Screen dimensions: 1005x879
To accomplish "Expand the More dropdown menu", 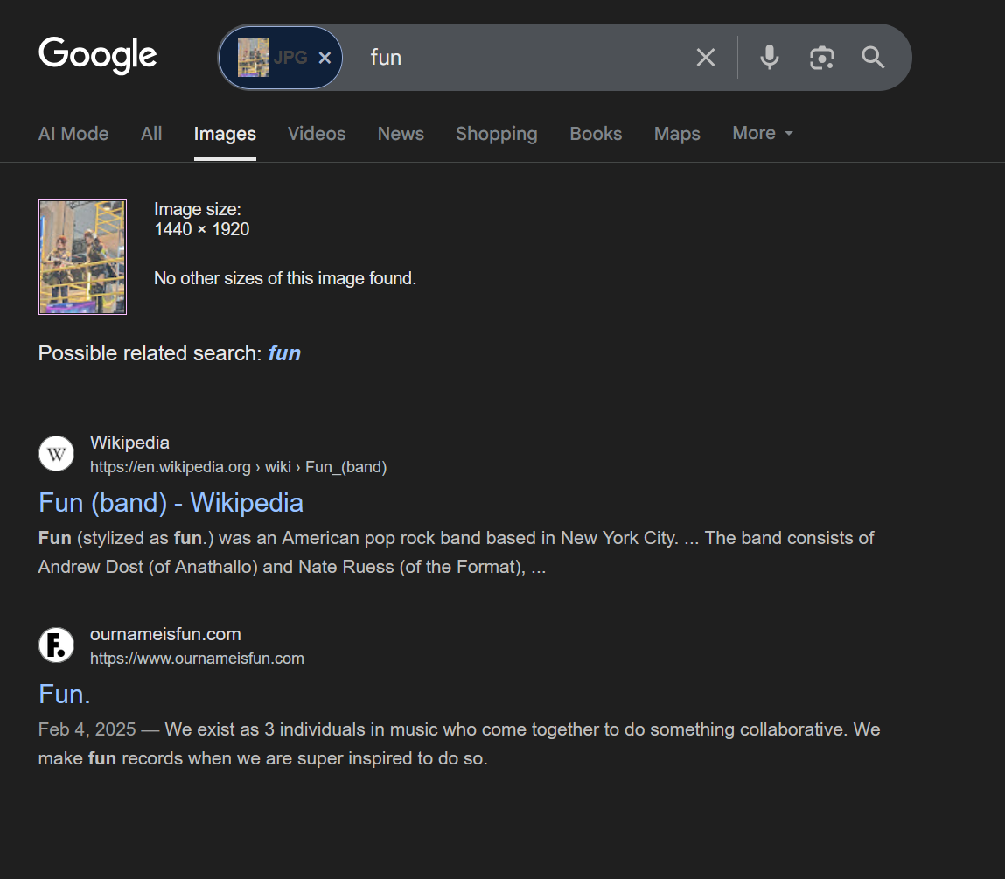I will point(763,133).
